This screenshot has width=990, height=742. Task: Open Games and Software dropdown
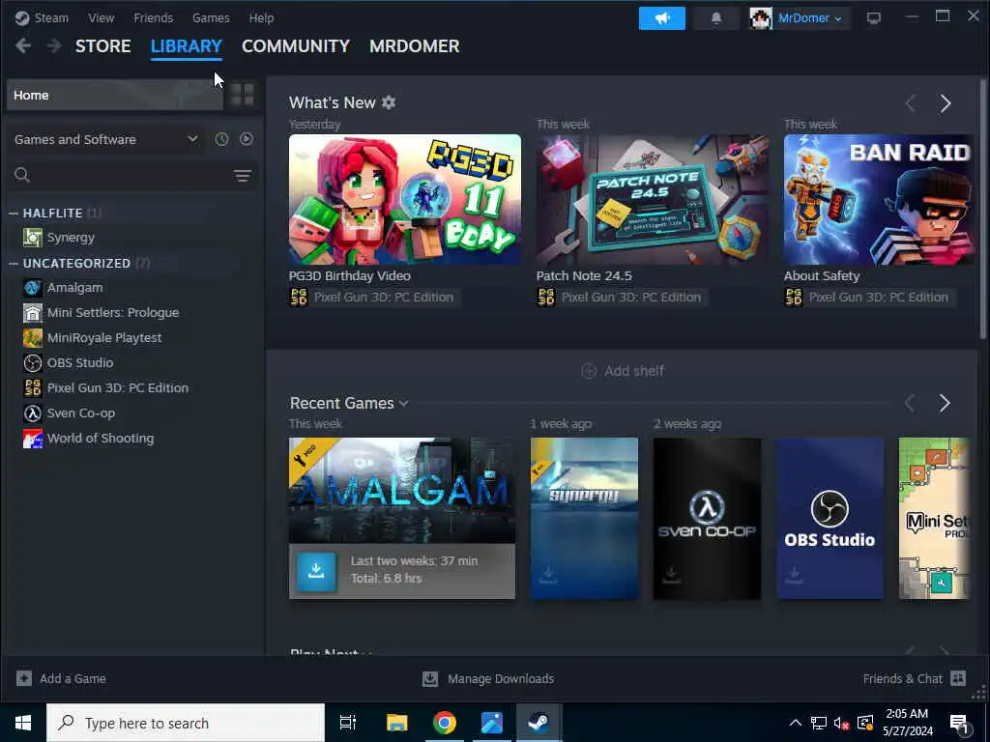[x=104, y=139]
